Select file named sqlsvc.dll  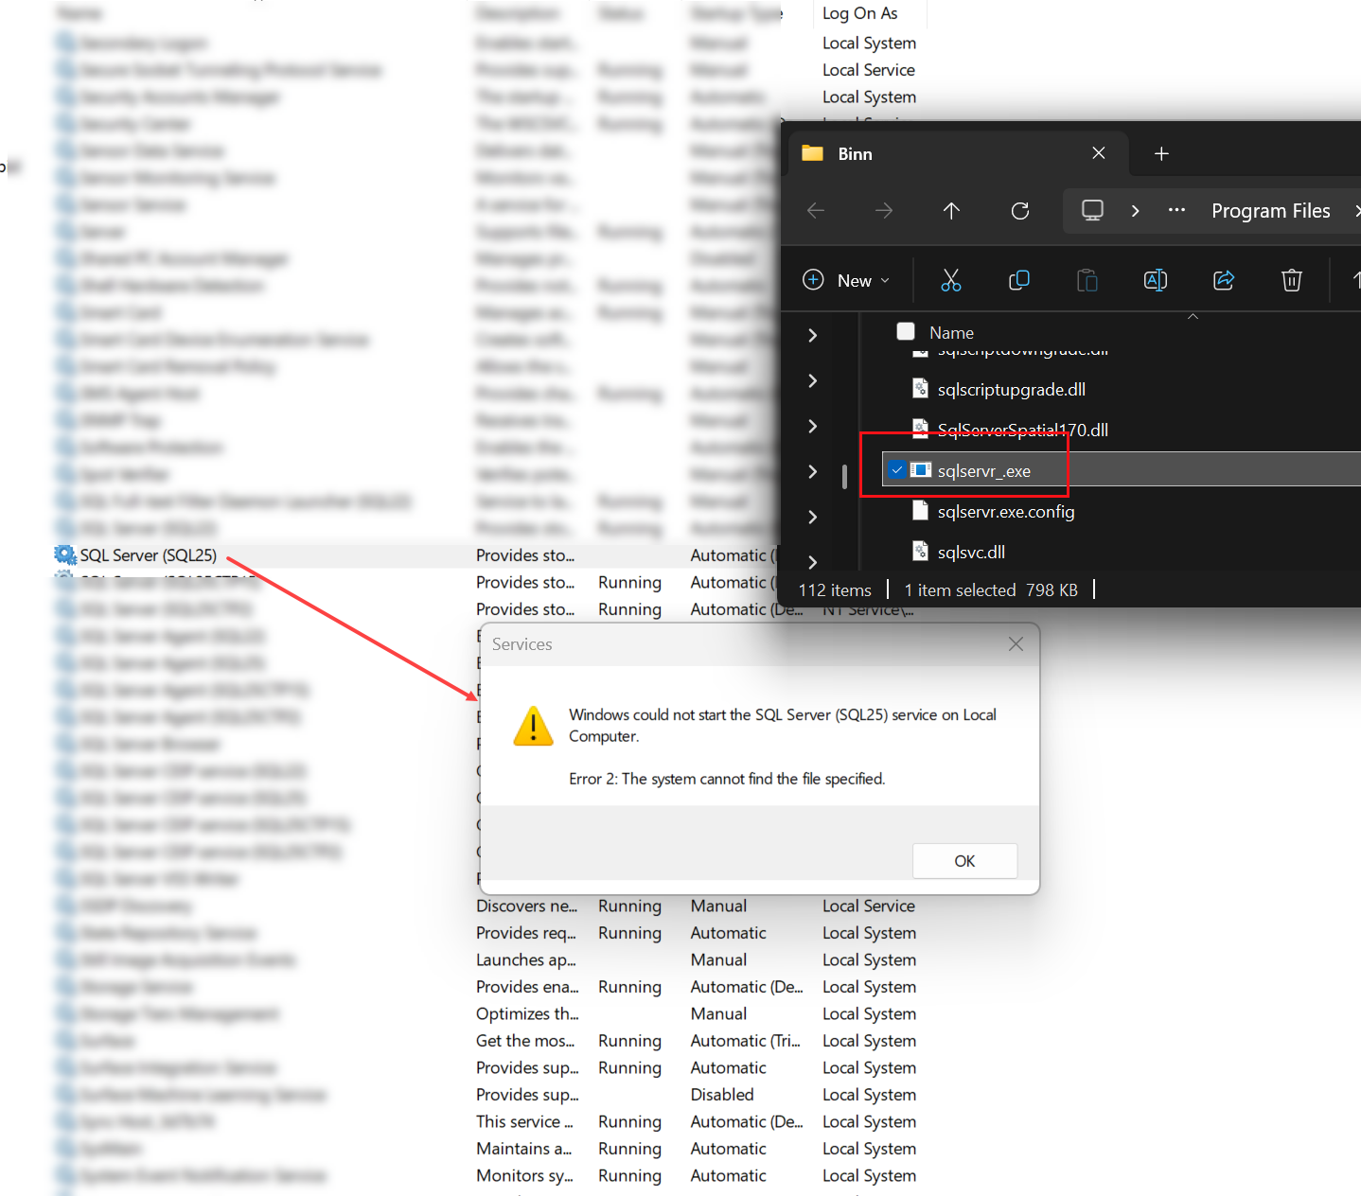point(971,553)
